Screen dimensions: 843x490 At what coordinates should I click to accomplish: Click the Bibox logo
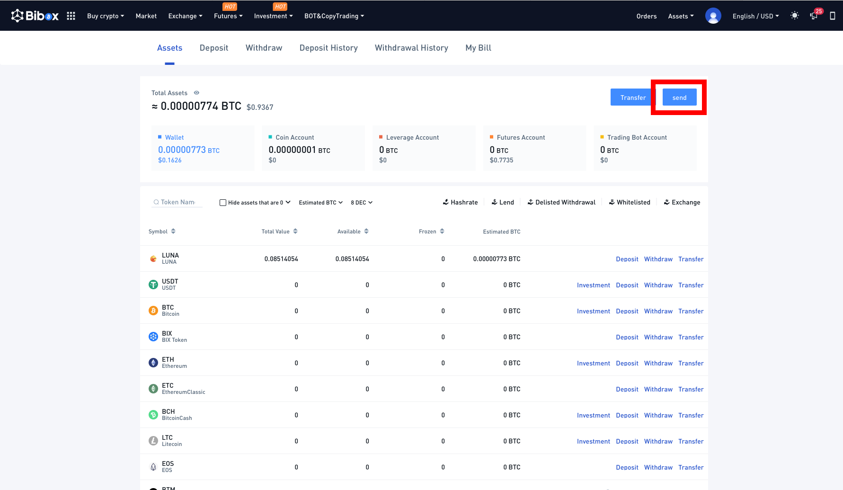35,16
